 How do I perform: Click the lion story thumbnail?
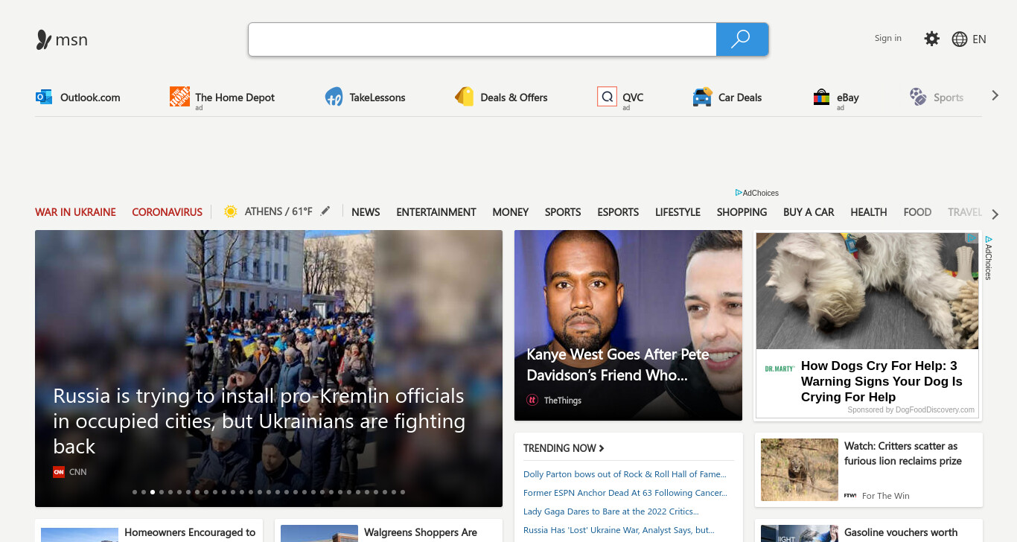point(800,470)
